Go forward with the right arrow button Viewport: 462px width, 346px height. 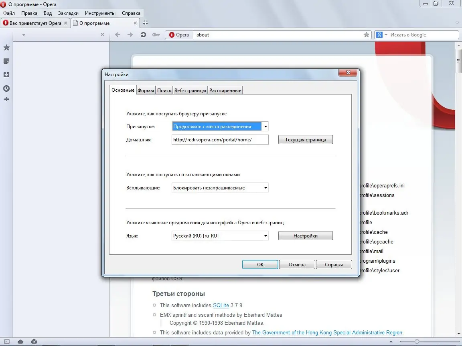pyautogui.click(x=130, y=35)
